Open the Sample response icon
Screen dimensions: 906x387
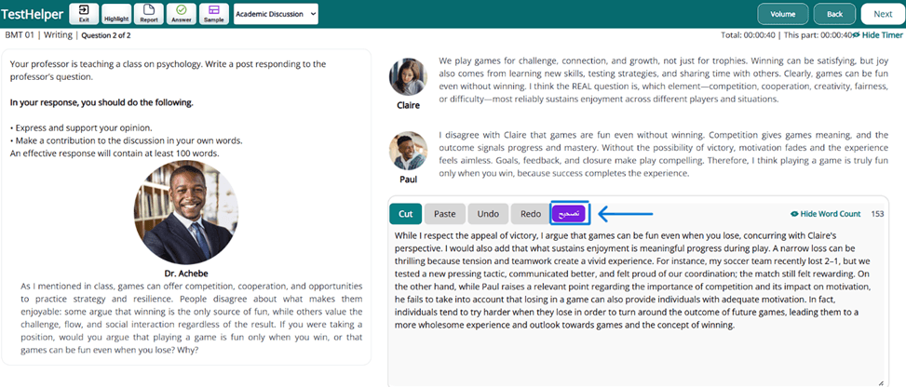point(213,14)
